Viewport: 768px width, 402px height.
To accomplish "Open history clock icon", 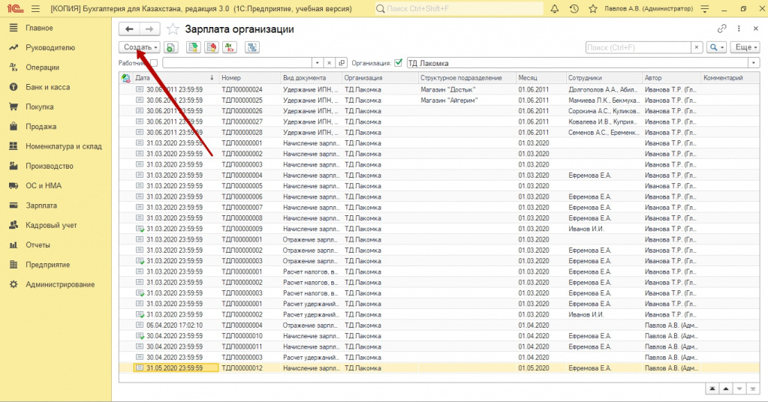I will (574, 9).
